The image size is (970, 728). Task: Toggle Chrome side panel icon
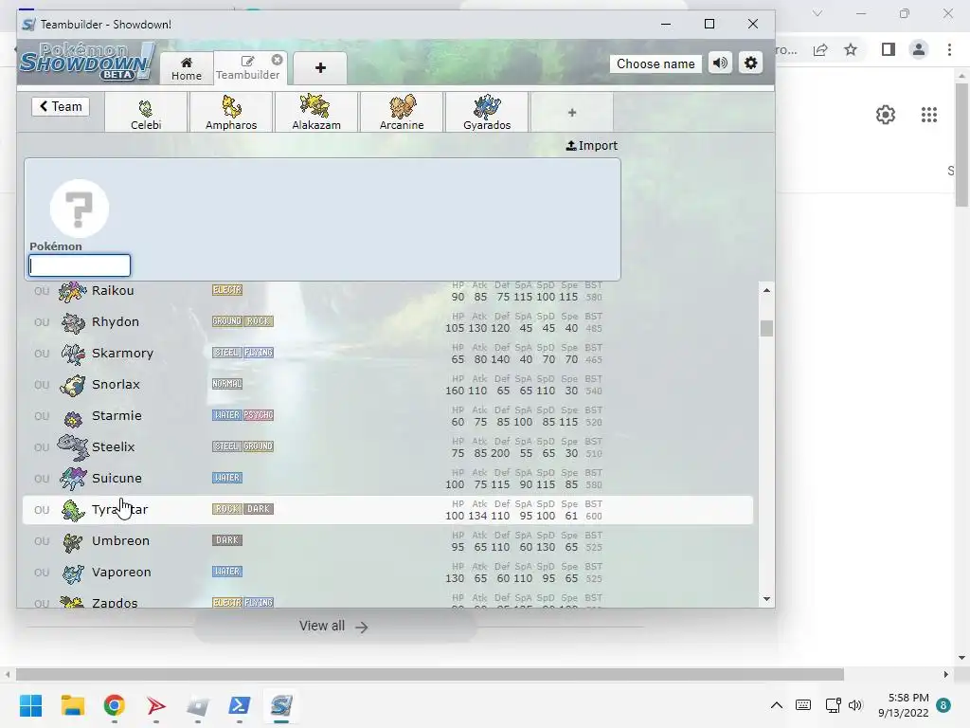(889, 49)
